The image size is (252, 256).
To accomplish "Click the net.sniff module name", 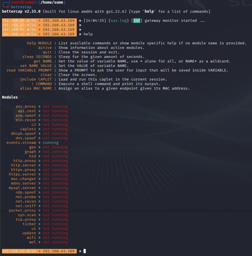I will 26,206.
